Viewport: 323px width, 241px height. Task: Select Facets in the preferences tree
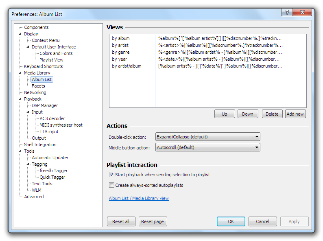point(38,86)
